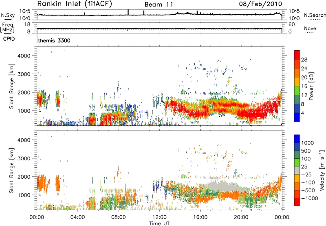Click the '3000' tick on velocity panel
This screenshot has width=326, height=226.
pyautogui.click(x=24, y=158)
